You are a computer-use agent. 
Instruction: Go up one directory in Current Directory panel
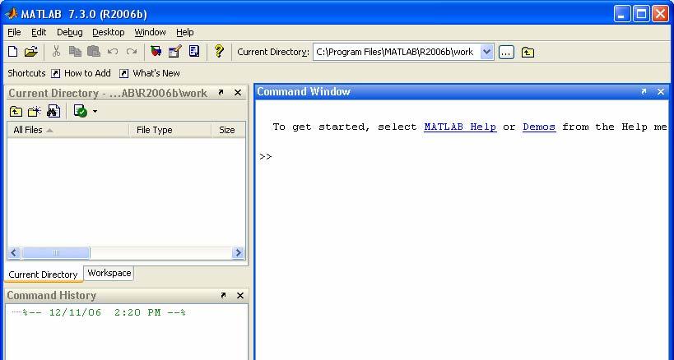tap(16, 112)
